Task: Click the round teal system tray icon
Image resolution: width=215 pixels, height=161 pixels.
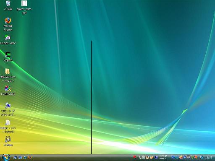Action: point(177,157)
